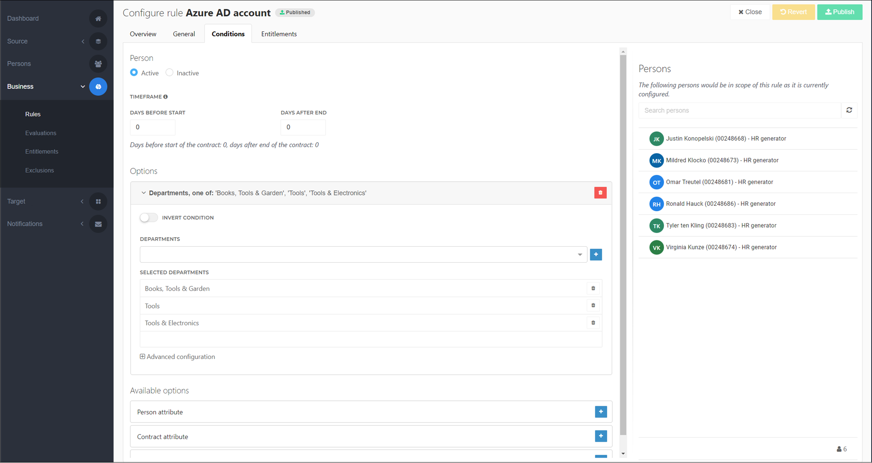Click Mildred Klocko's MK avatar
Image resolution: width=872 pixels, height=463 pixels.
coord(657,161)
